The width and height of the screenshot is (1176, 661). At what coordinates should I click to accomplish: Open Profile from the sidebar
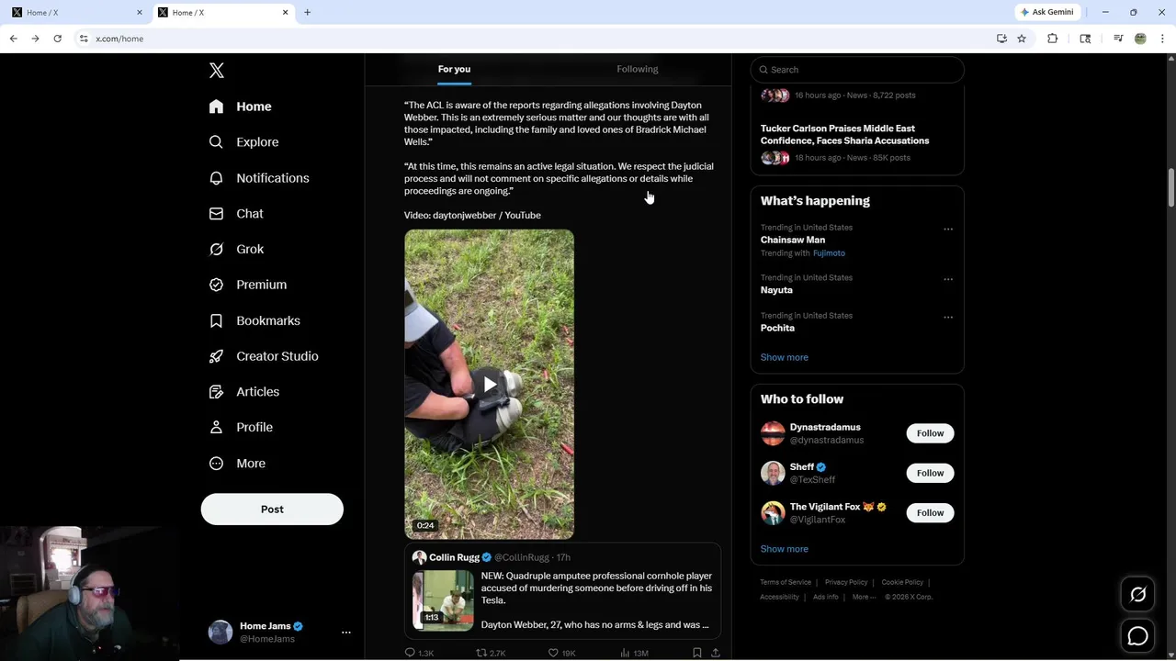click(x=241, y=427)
